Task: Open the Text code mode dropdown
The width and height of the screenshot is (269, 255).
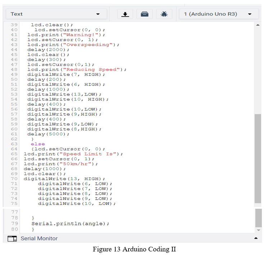Action: pyautogui.click(x=56, y=14)
